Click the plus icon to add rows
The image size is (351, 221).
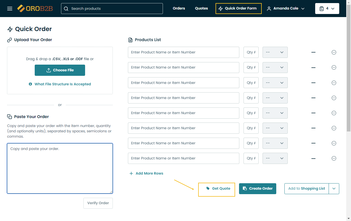pos(131,173)
